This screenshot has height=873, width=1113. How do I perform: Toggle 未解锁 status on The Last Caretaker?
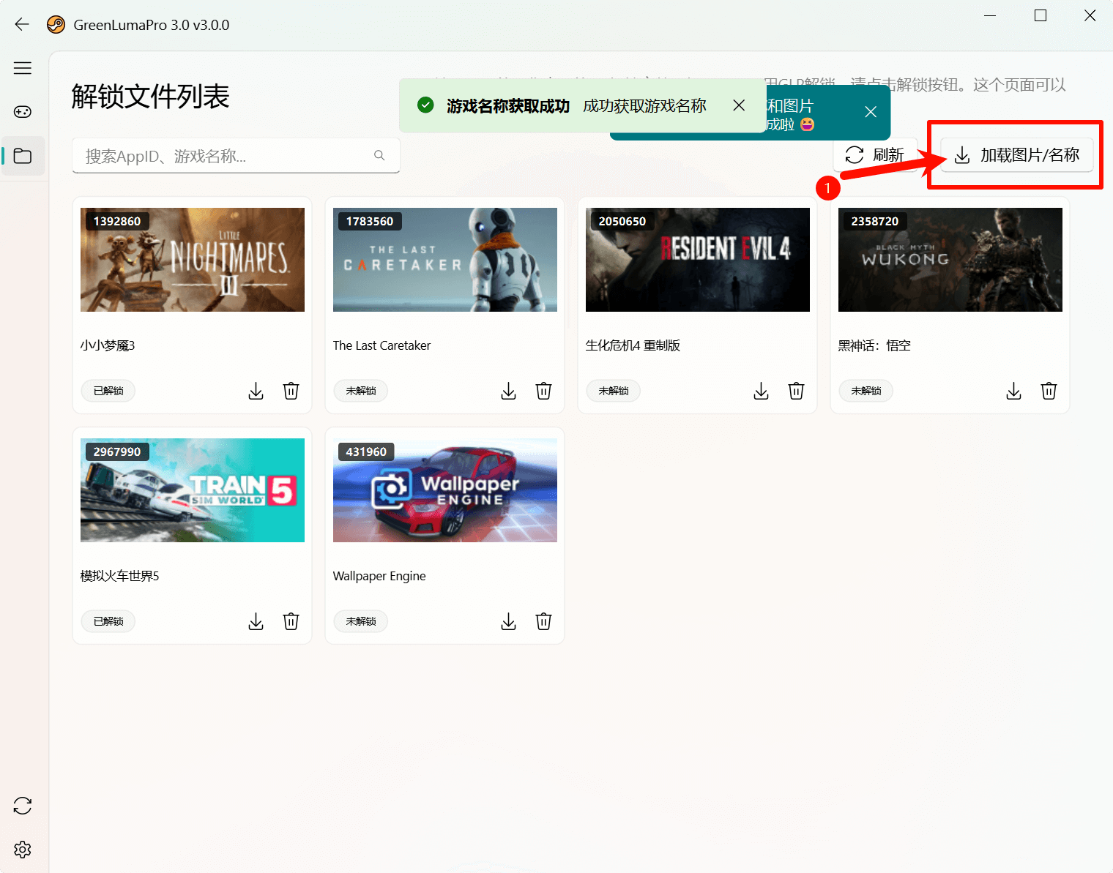tap(361, 391)
